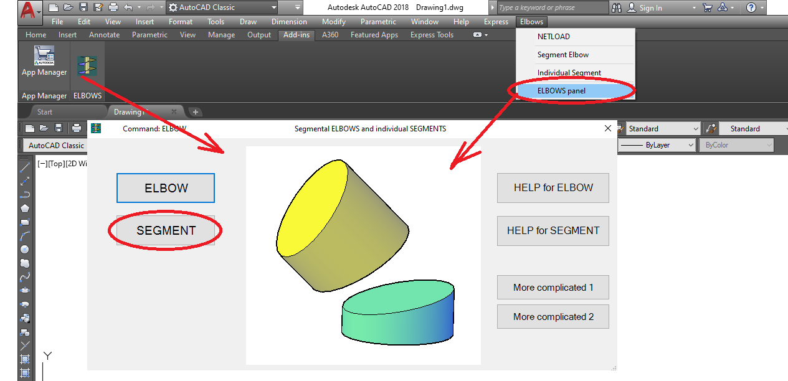
Task: Click the segment preview image
Action: click(x=363, y=255)
